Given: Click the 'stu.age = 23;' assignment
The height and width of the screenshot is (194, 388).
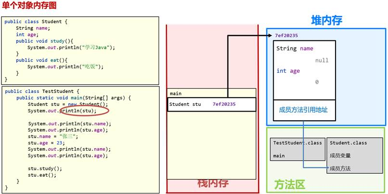Looking at the screenshot, I should pyautogui.click(x=46, y=142).
